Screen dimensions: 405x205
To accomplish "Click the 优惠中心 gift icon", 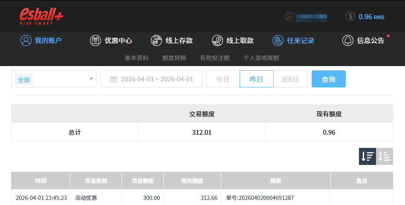I will pyautogui.click(x=95, y=41).
